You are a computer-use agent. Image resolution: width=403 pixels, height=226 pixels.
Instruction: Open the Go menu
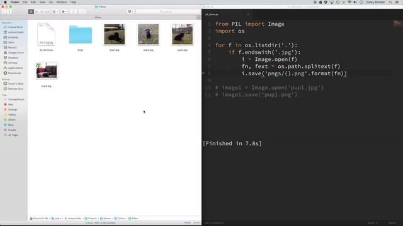51,2
